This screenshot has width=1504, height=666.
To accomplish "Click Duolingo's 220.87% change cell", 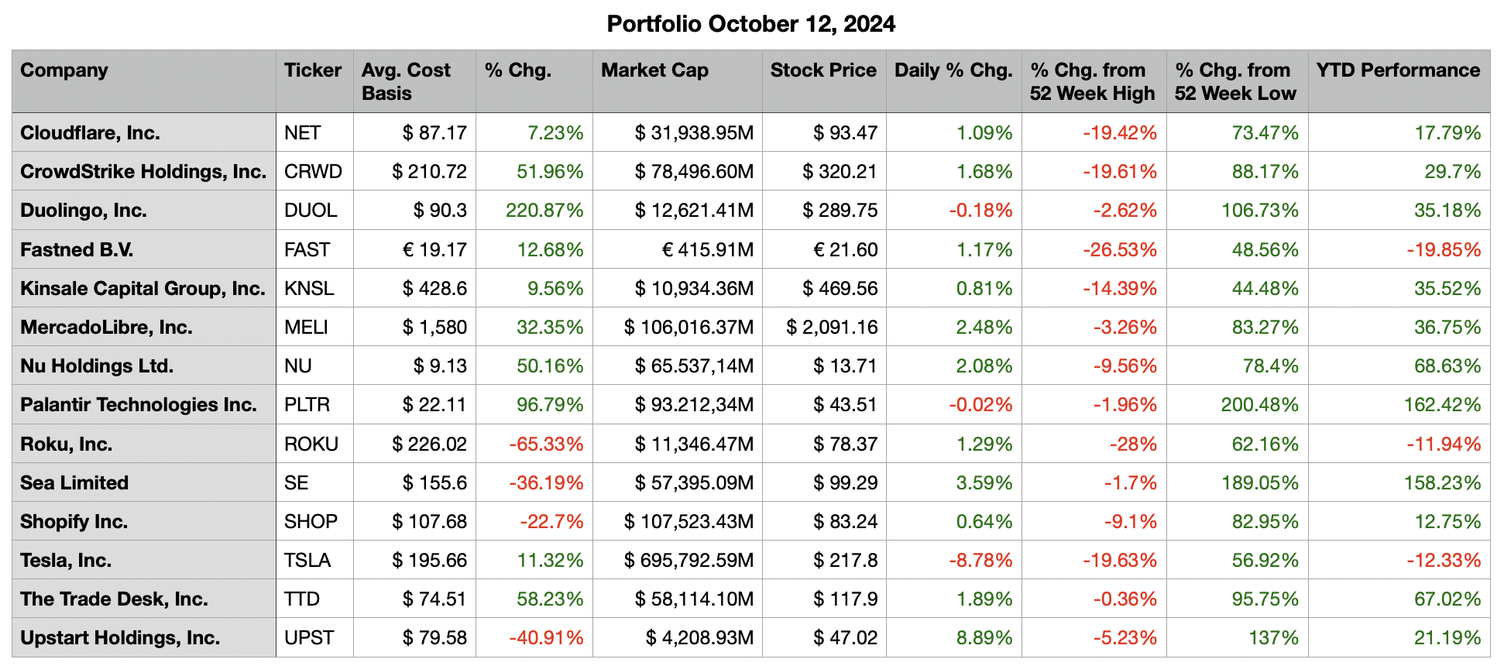I will pyautogui.click(x=544, y=211).
